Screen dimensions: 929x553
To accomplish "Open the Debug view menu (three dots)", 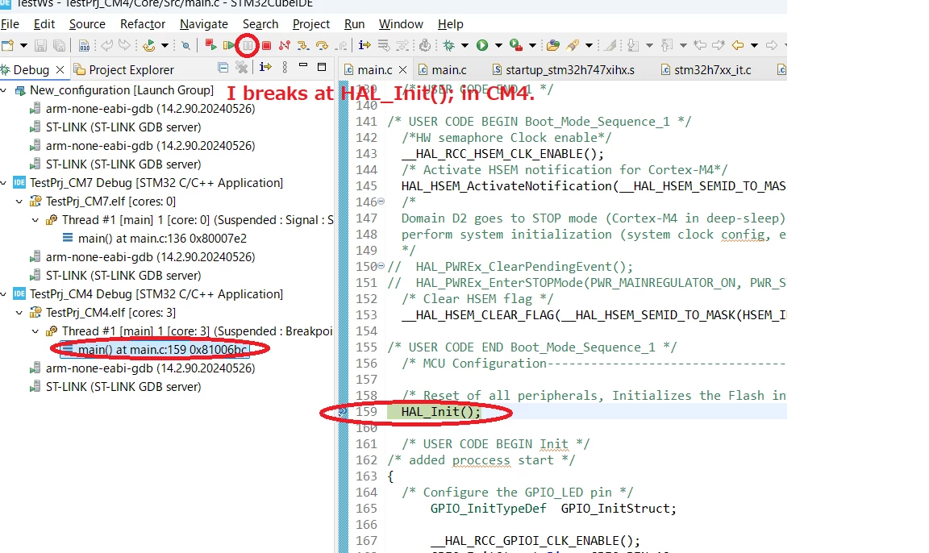I will 285,68.
